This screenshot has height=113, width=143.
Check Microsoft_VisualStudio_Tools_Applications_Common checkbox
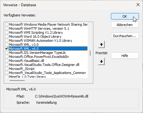[x=7, y=73]
